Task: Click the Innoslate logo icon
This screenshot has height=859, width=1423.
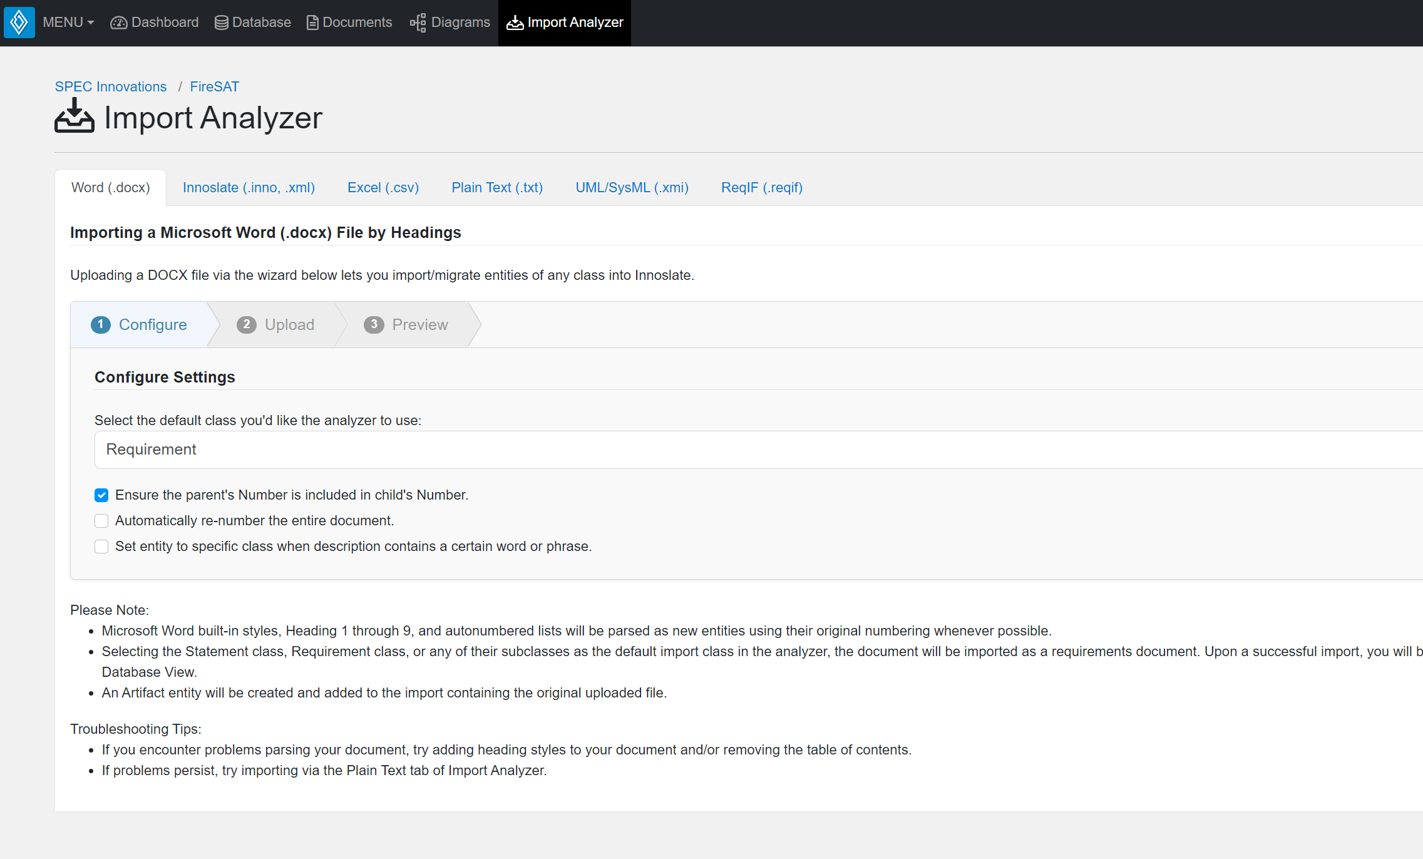Action: click(x=19, y=23)
